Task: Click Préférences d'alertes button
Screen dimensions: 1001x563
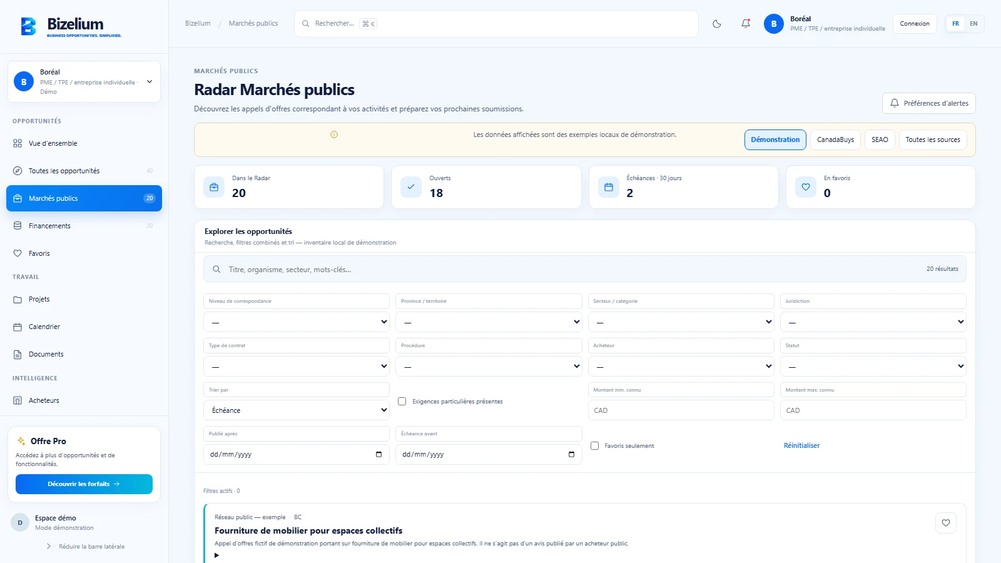Action: coord(929,103)
